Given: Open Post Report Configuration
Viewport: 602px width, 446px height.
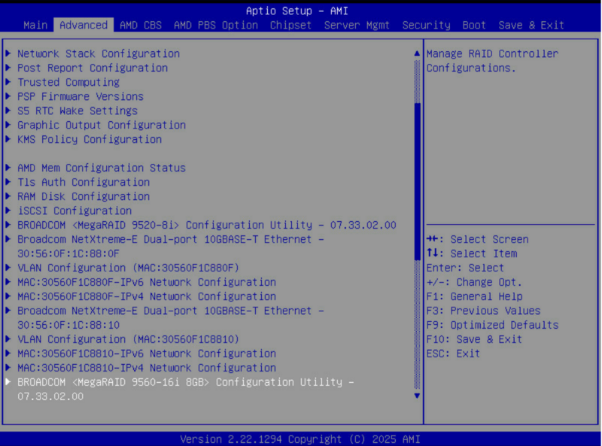Looking at the screenshot, I should [92, 68].
